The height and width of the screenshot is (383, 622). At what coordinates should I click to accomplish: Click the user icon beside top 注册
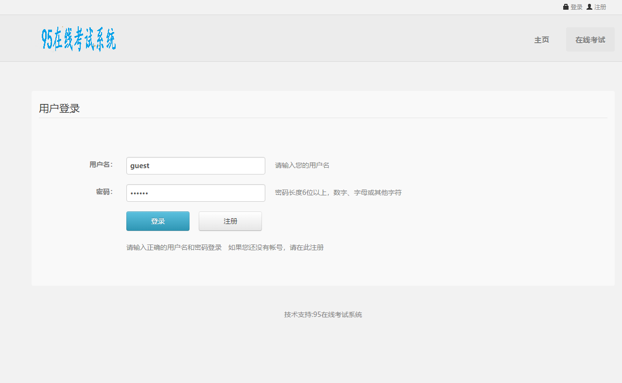coord(589,7)
